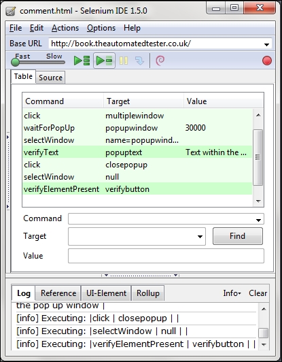The width and height of the screenshot is (282, 362).
Task: Open the Actions menu
Action: tap(65, 28)
